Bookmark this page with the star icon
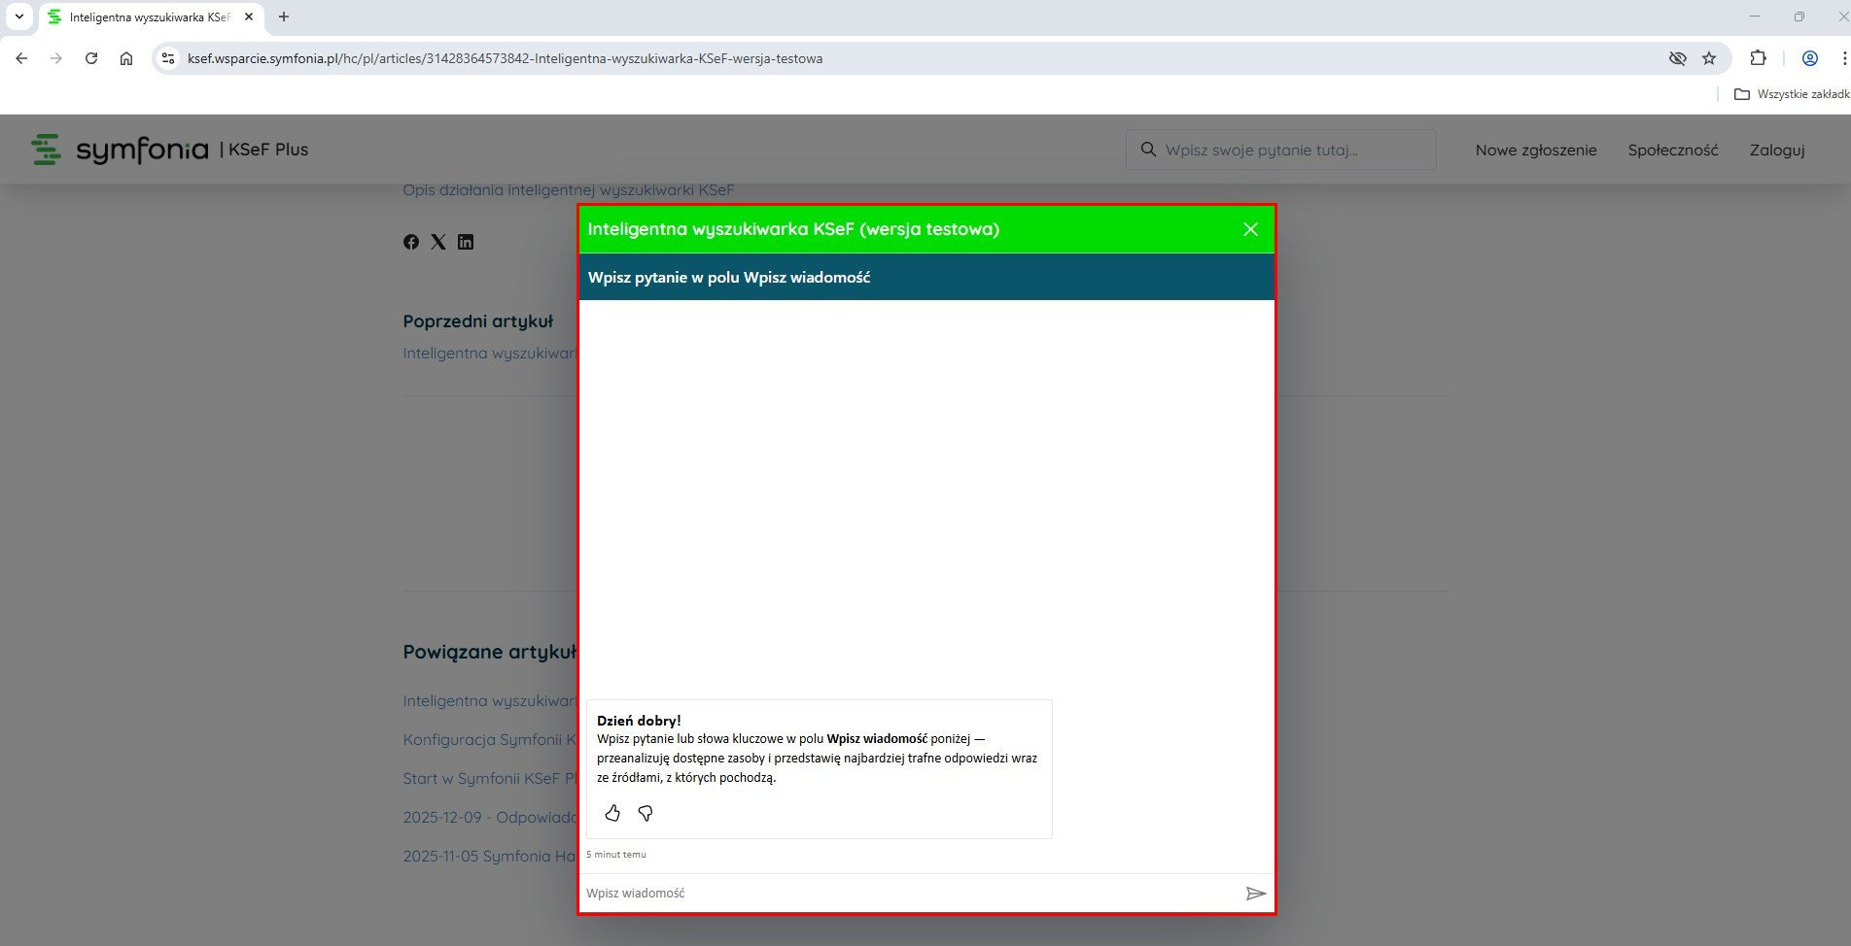 (1709, 58)
